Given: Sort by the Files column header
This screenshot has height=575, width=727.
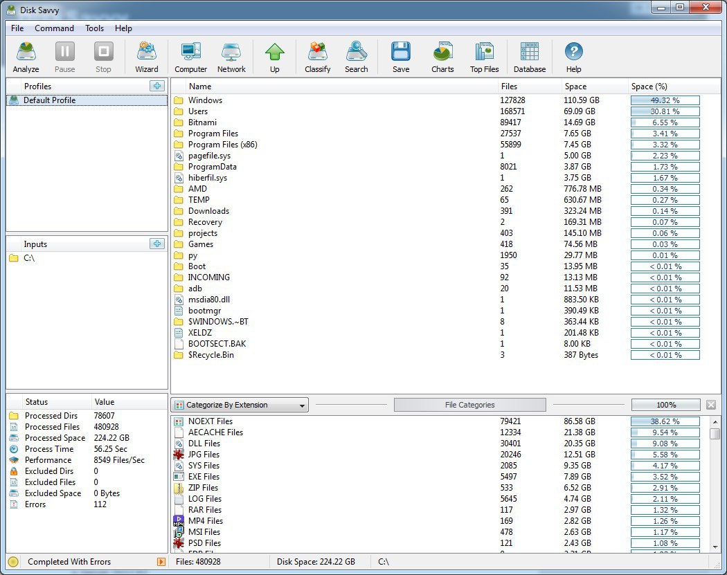Looking at the screenshot, I should pos(530,86).
